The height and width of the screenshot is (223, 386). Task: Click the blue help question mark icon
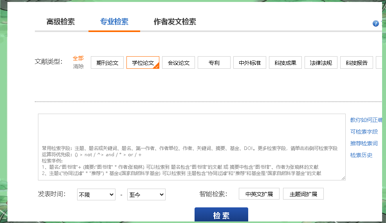pyautogui.click(x=376, y=23)
